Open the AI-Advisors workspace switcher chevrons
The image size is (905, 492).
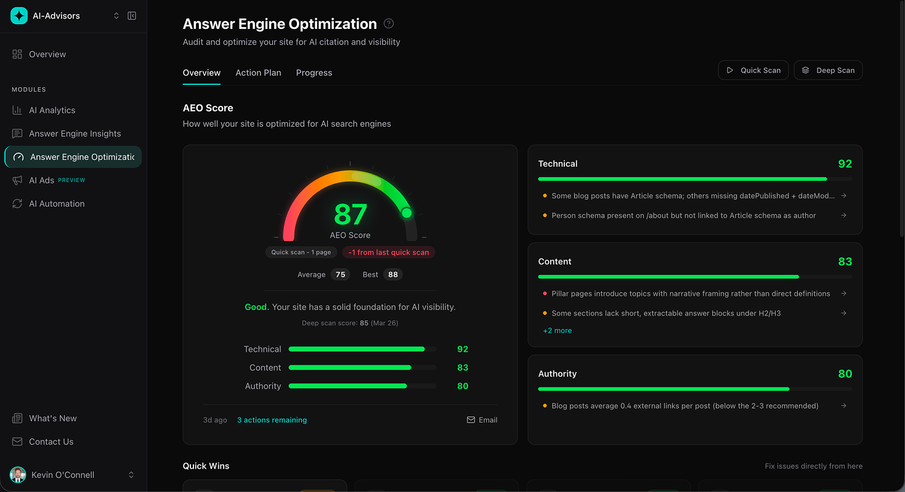[x=116, y=16]
